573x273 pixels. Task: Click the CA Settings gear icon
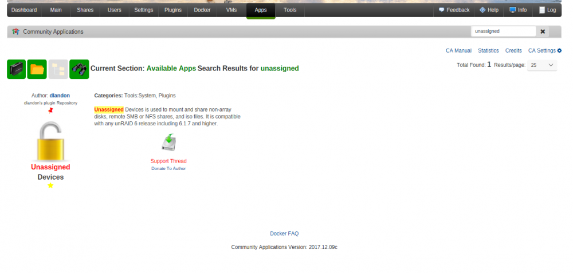(559, 51)
